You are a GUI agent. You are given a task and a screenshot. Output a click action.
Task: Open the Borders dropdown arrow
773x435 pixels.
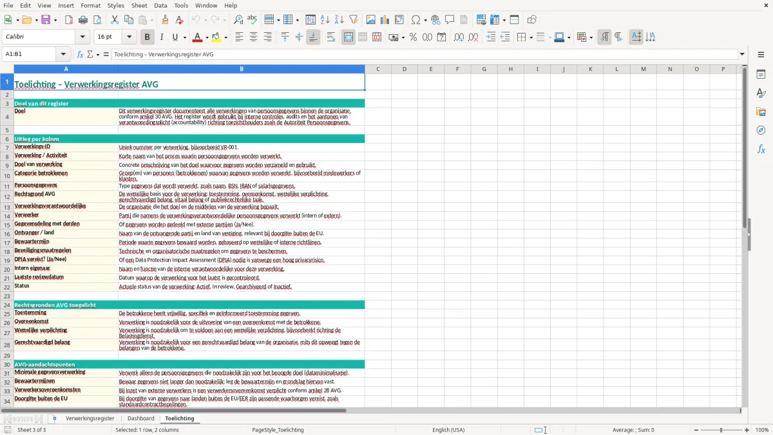tap(530, 37)
